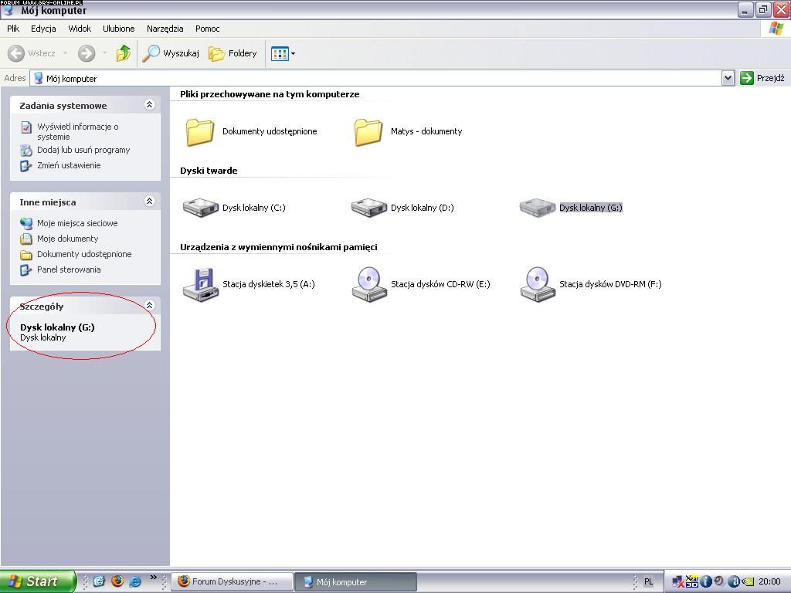Open Dysk lokalny (C:) drive icon
This screenshot has width=791, height=593.
tap(201, 208)
